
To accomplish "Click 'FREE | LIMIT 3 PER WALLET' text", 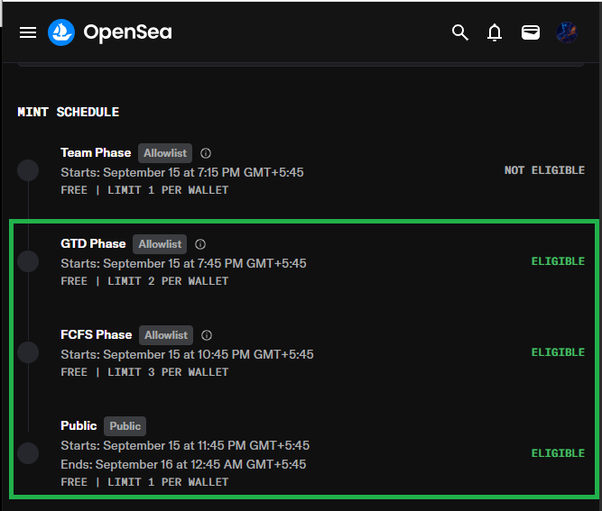I will coord(144,372).
